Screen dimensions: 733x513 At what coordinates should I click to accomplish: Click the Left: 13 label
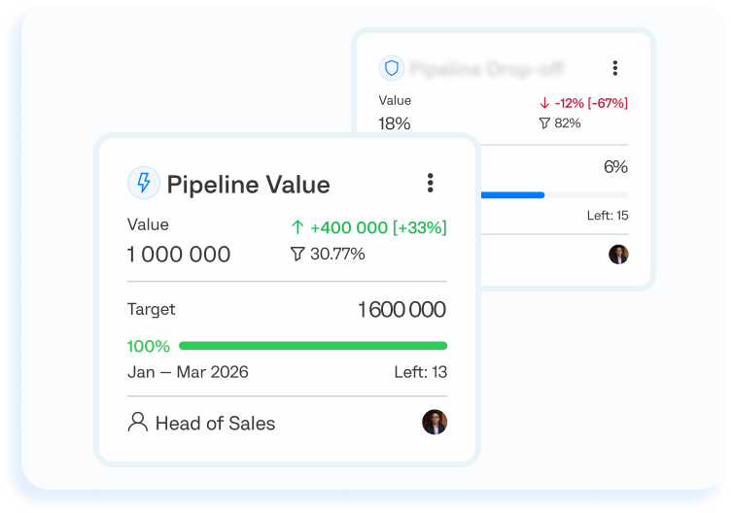coord(421,372)
